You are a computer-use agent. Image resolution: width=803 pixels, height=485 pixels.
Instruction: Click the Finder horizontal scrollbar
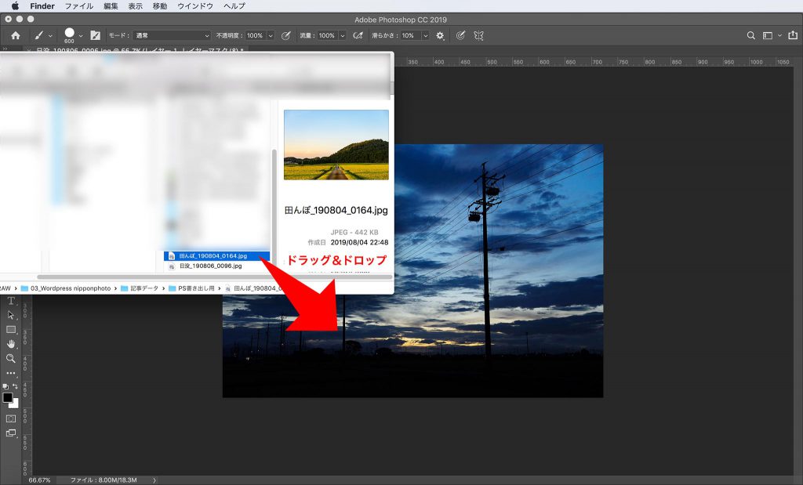[x=215, y=277]
